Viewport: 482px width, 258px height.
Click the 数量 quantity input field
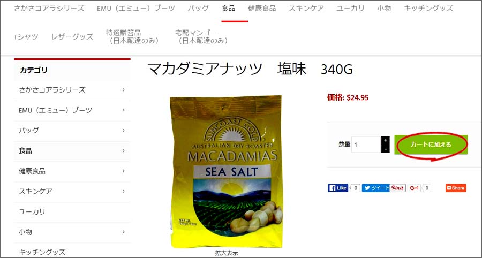(x=366, y=145)
